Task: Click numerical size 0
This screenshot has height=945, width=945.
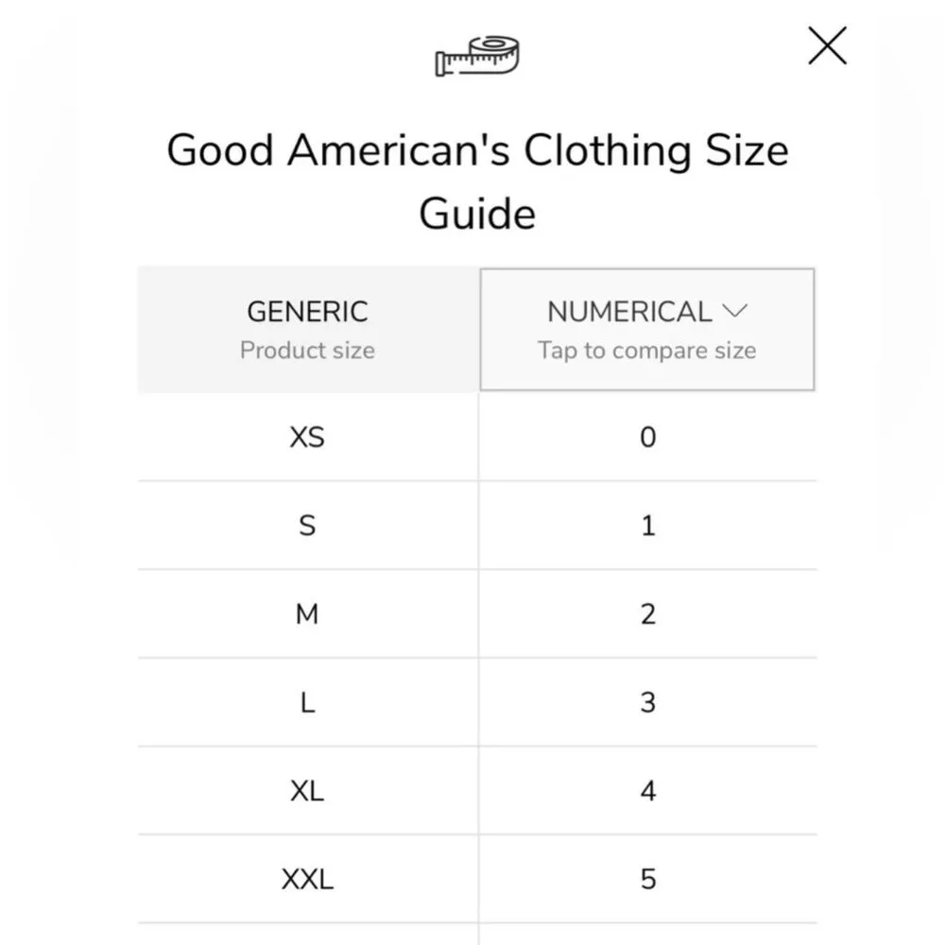Action: coord(647,438)
